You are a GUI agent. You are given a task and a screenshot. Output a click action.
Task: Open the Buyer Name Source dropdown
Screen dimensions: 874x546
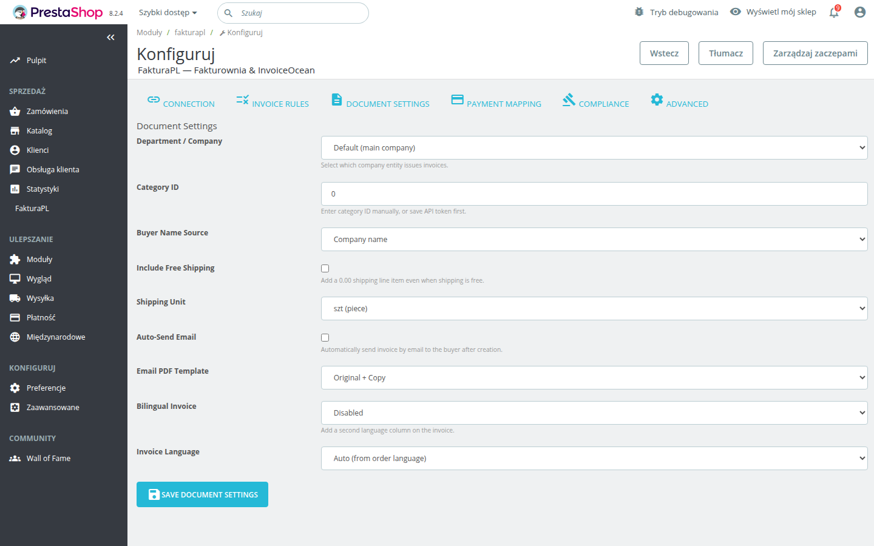[x=594, y=240]
